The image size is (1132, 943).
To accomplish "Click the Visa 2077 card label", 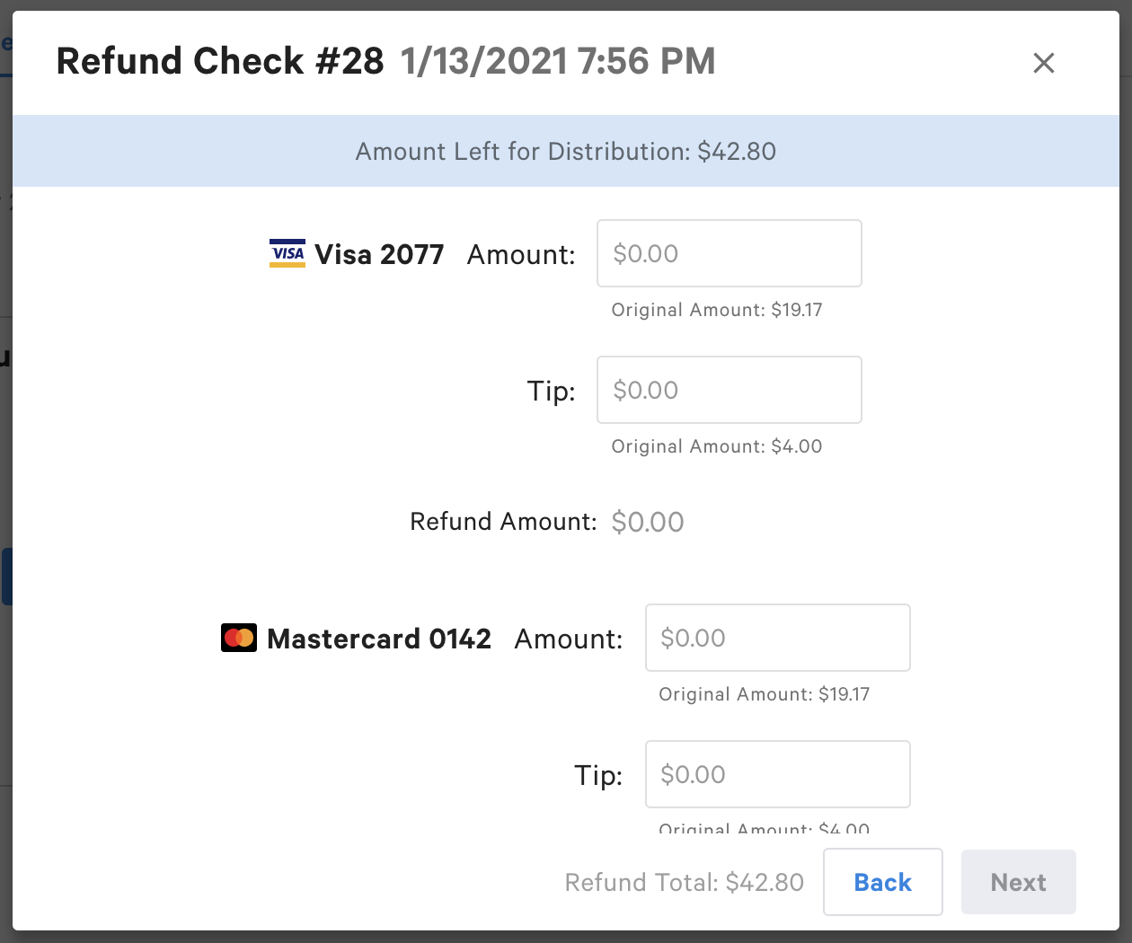I will pyautogui.click(x=379, y=254).
